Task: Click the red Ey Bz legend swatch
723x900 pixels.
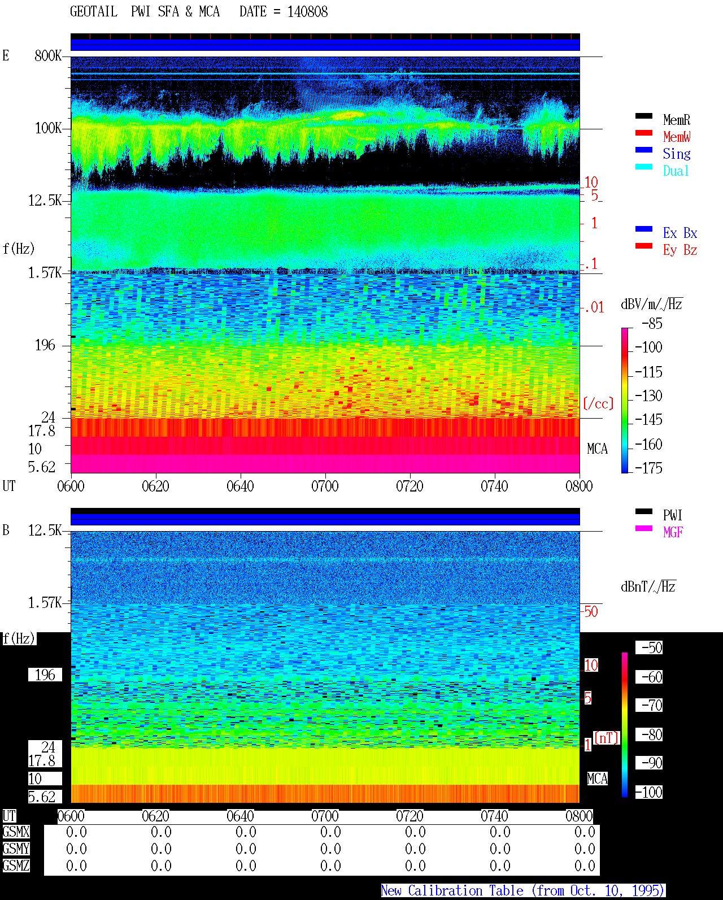Action: (x=644, y=246)
